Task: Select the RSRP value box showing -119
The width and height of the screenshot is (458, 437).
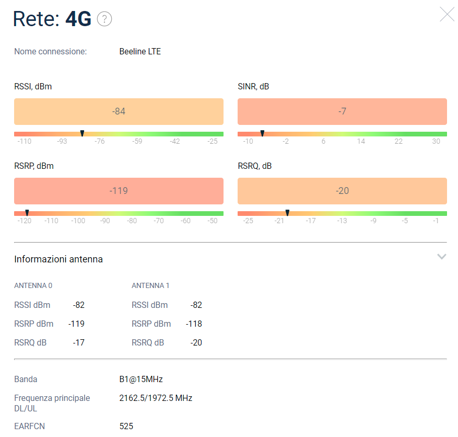Action: [x=119, y=191]
